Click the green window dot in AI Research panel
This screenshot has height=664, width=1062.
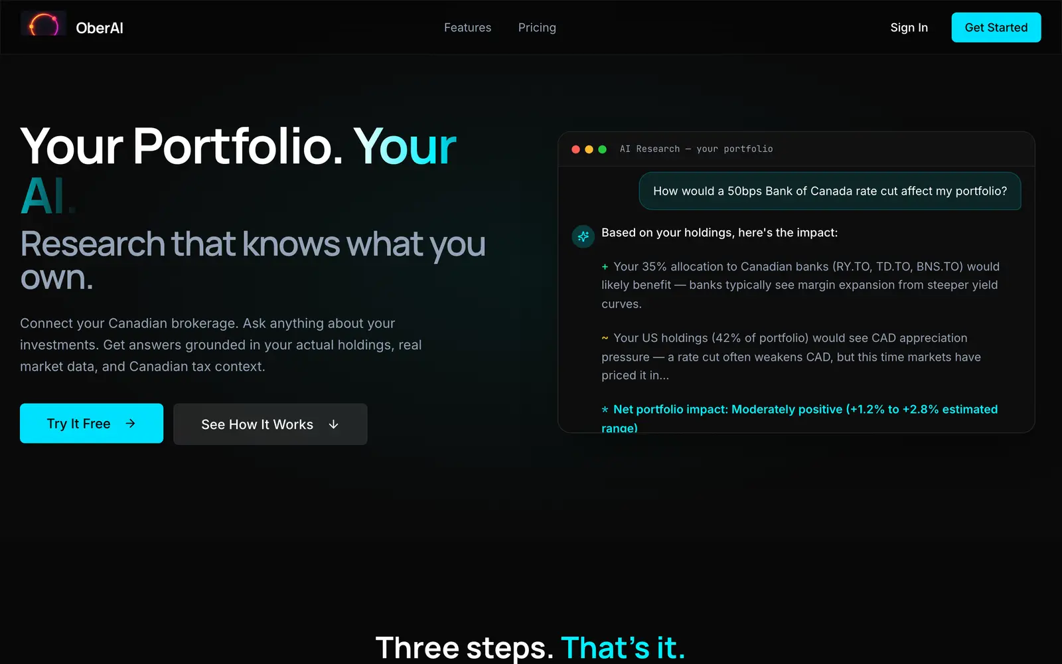tap(602, 149)
